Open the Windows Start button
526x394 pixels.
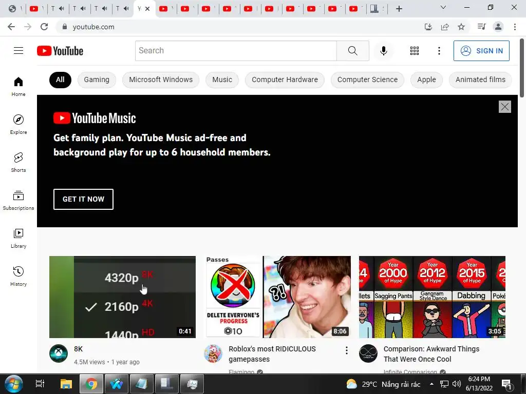[14, 384]
